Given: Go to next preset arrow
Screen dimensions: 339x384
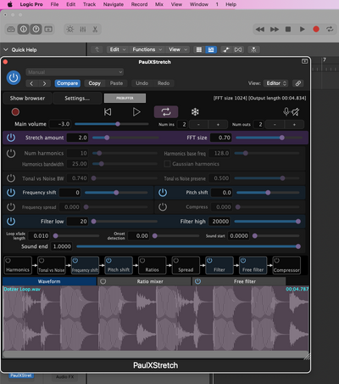Looking at the screenshot, I should [x=44, y=83].
